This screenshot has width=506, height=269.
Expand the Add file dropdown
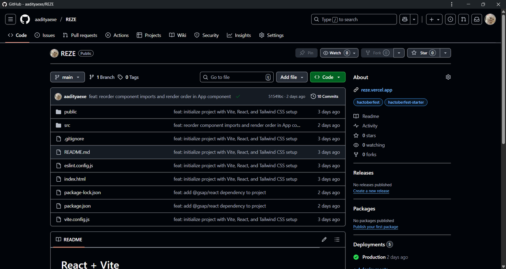[x=292, y=77]
